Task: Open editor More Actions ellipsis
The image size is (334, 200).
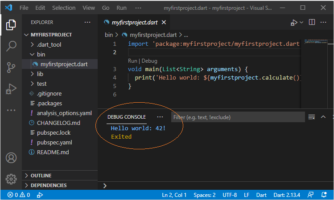Action: (323, 22)
